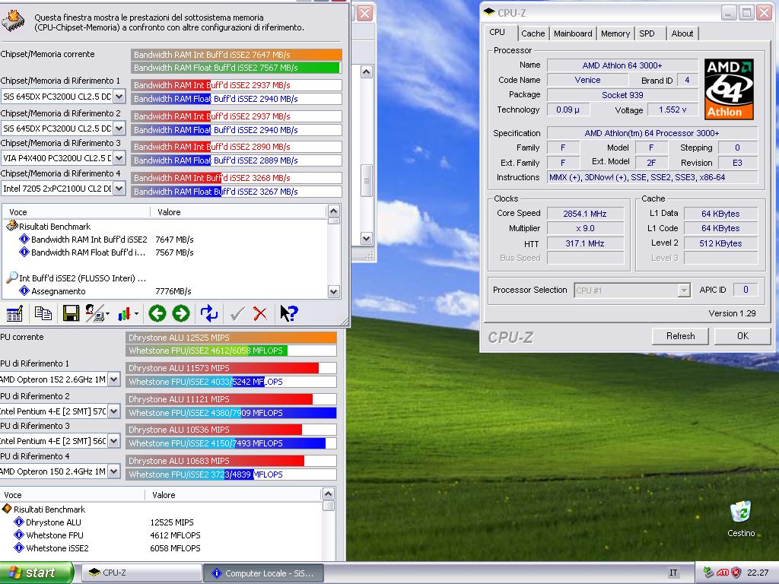Click the red X cancel toolbar icon
This screenshot has height=584, width=779.
pos(260,313)
